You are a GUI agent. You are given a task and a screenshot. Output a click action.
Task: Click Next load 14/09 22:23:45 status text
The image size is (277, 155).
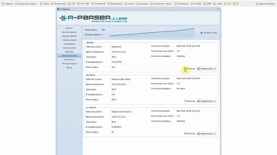coord(188,46)
